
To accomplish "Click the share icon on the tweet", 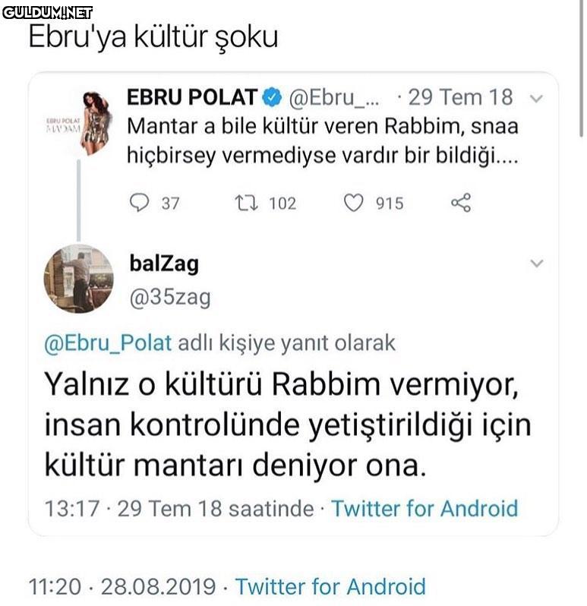I will pyautogui.click(x=461, y=203).
